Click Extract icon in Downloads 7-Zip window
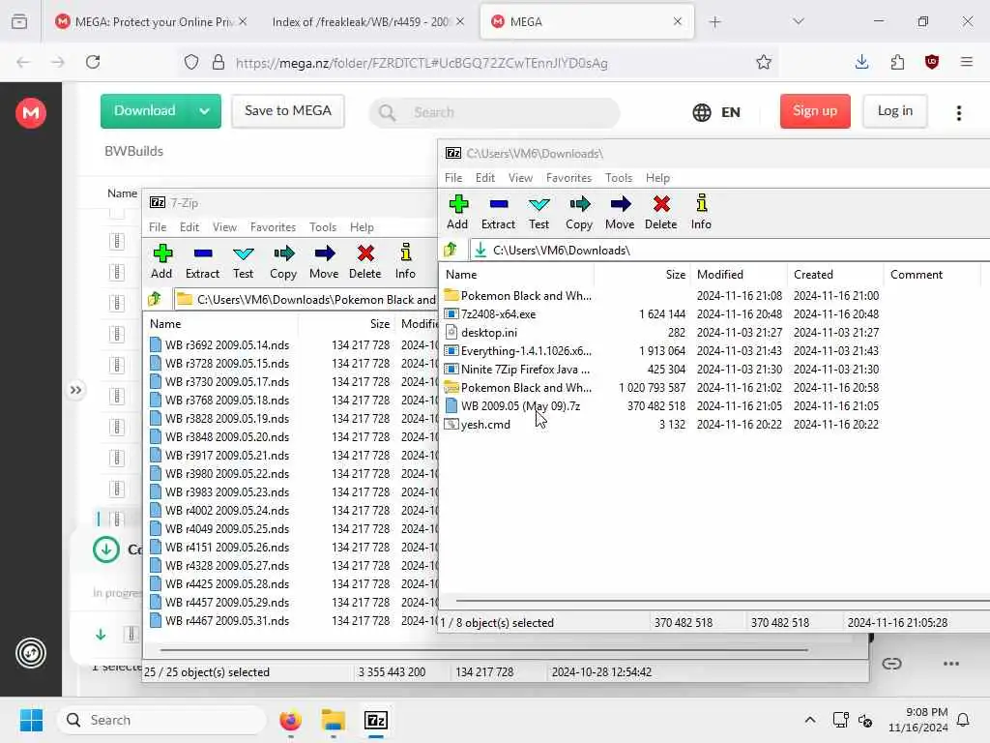This screenshot has width=990, height=743. (x=498, y=204)
